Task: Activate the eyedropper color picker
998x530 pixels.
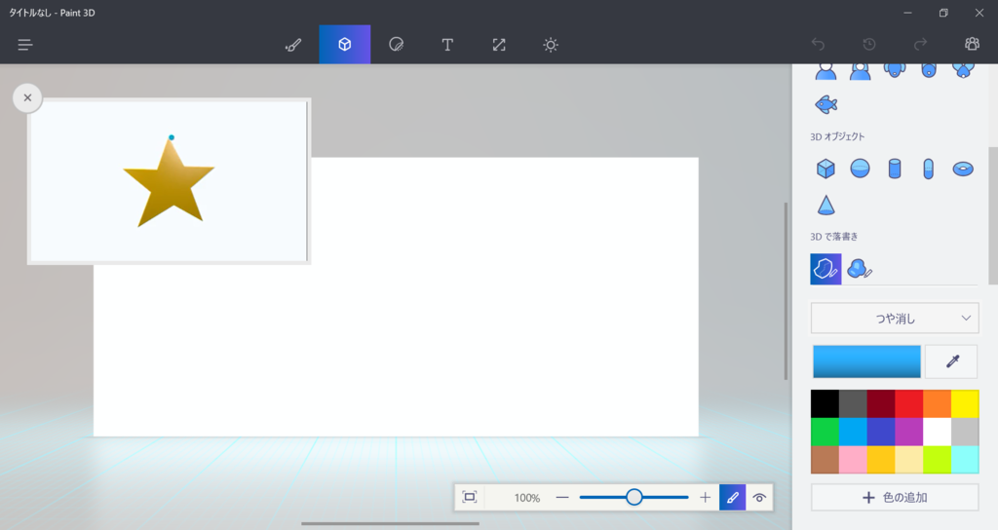Action: pos(952,361)
